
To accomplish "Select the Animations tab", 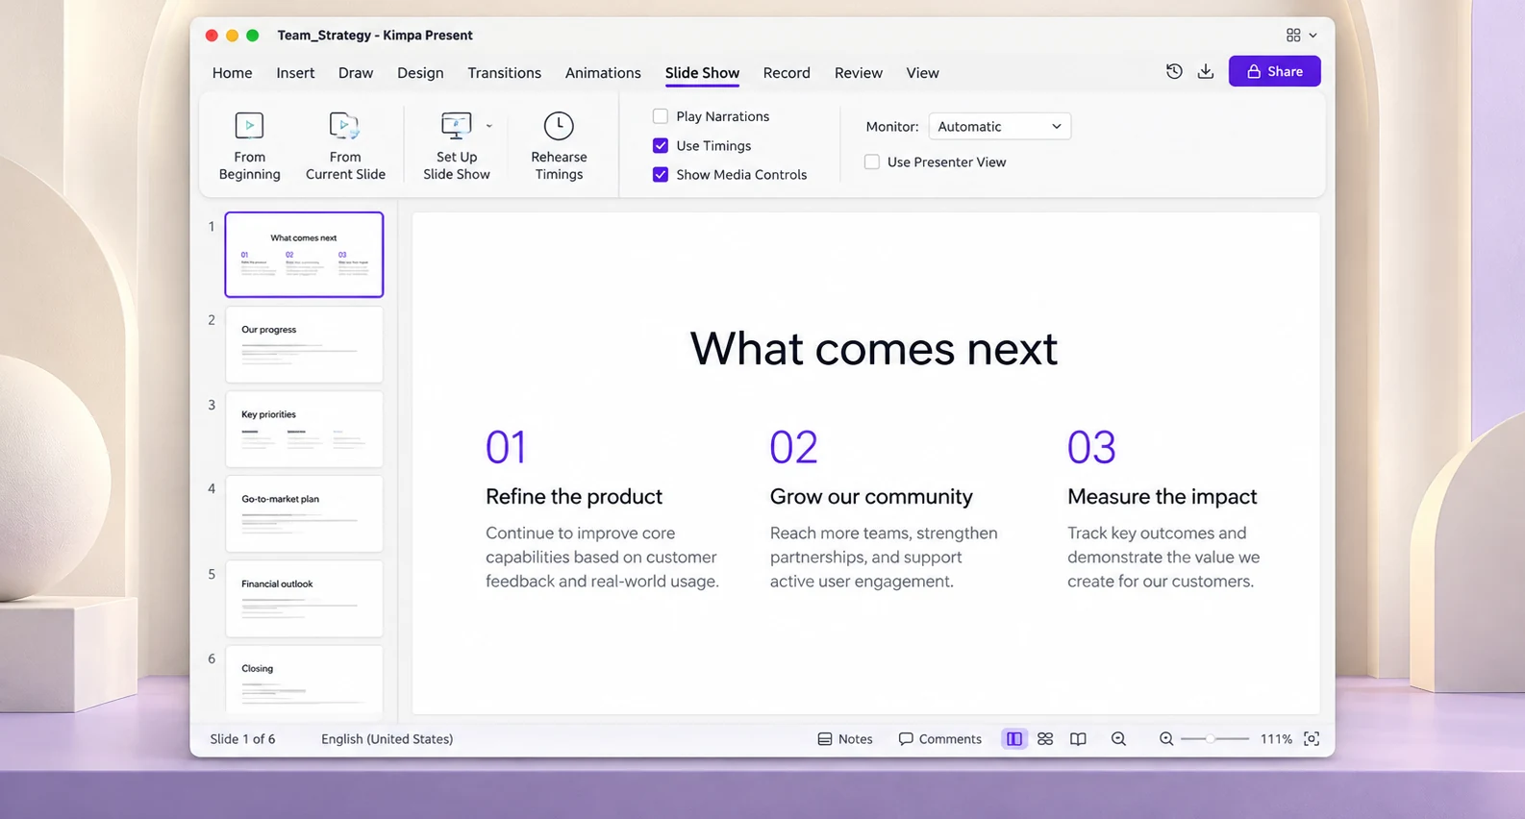I will tap(603, 73).
